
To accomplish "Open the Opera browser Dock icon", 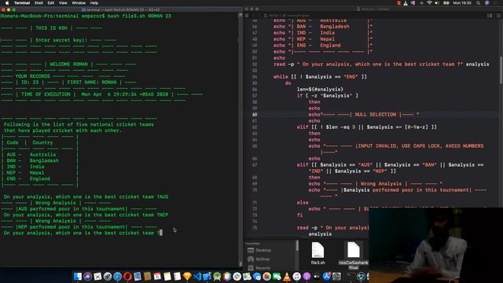I will click(127, 276).
